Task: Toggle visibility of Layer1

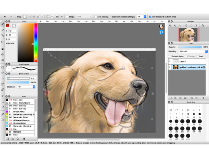Action: [x=169, y=61]
